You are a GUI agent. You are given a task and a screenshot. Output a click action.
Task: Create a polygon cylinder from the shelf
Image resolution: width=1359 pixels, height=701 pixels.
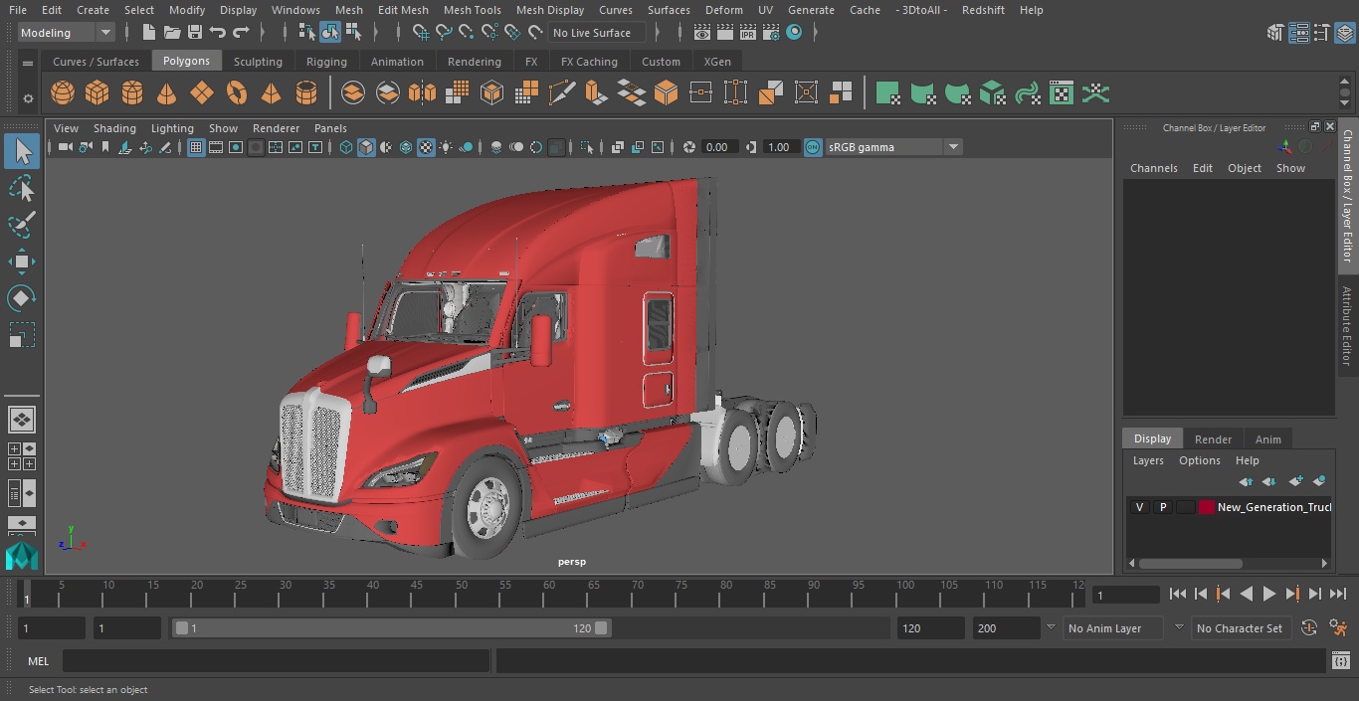coord(131,93)
